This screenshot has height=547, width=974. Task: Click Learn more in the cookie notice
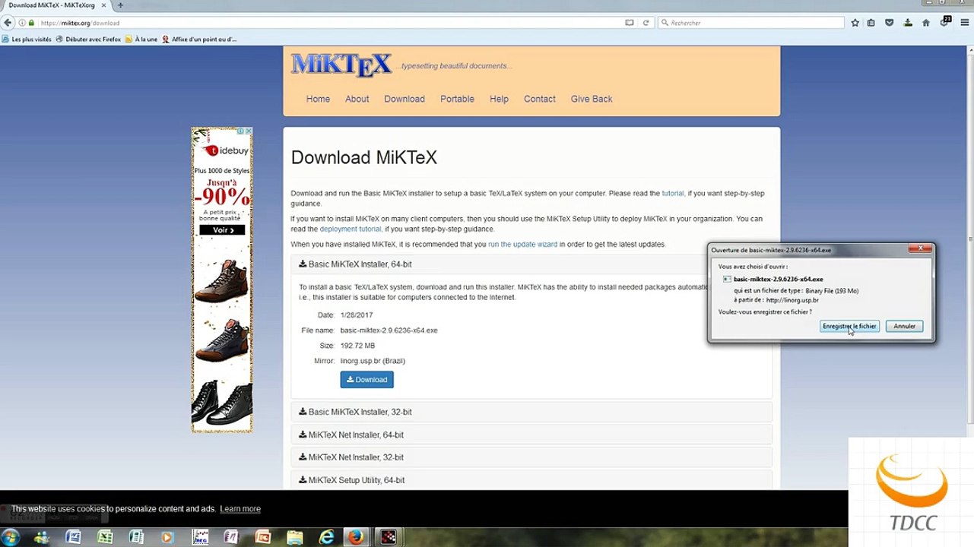coord(240,509)
